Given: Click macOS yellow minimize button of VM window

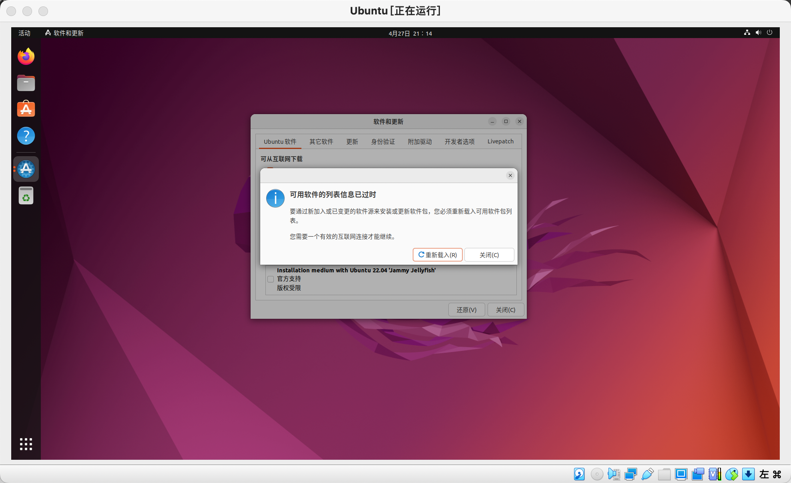Looking at the screenshot, I should coord(27,11).
